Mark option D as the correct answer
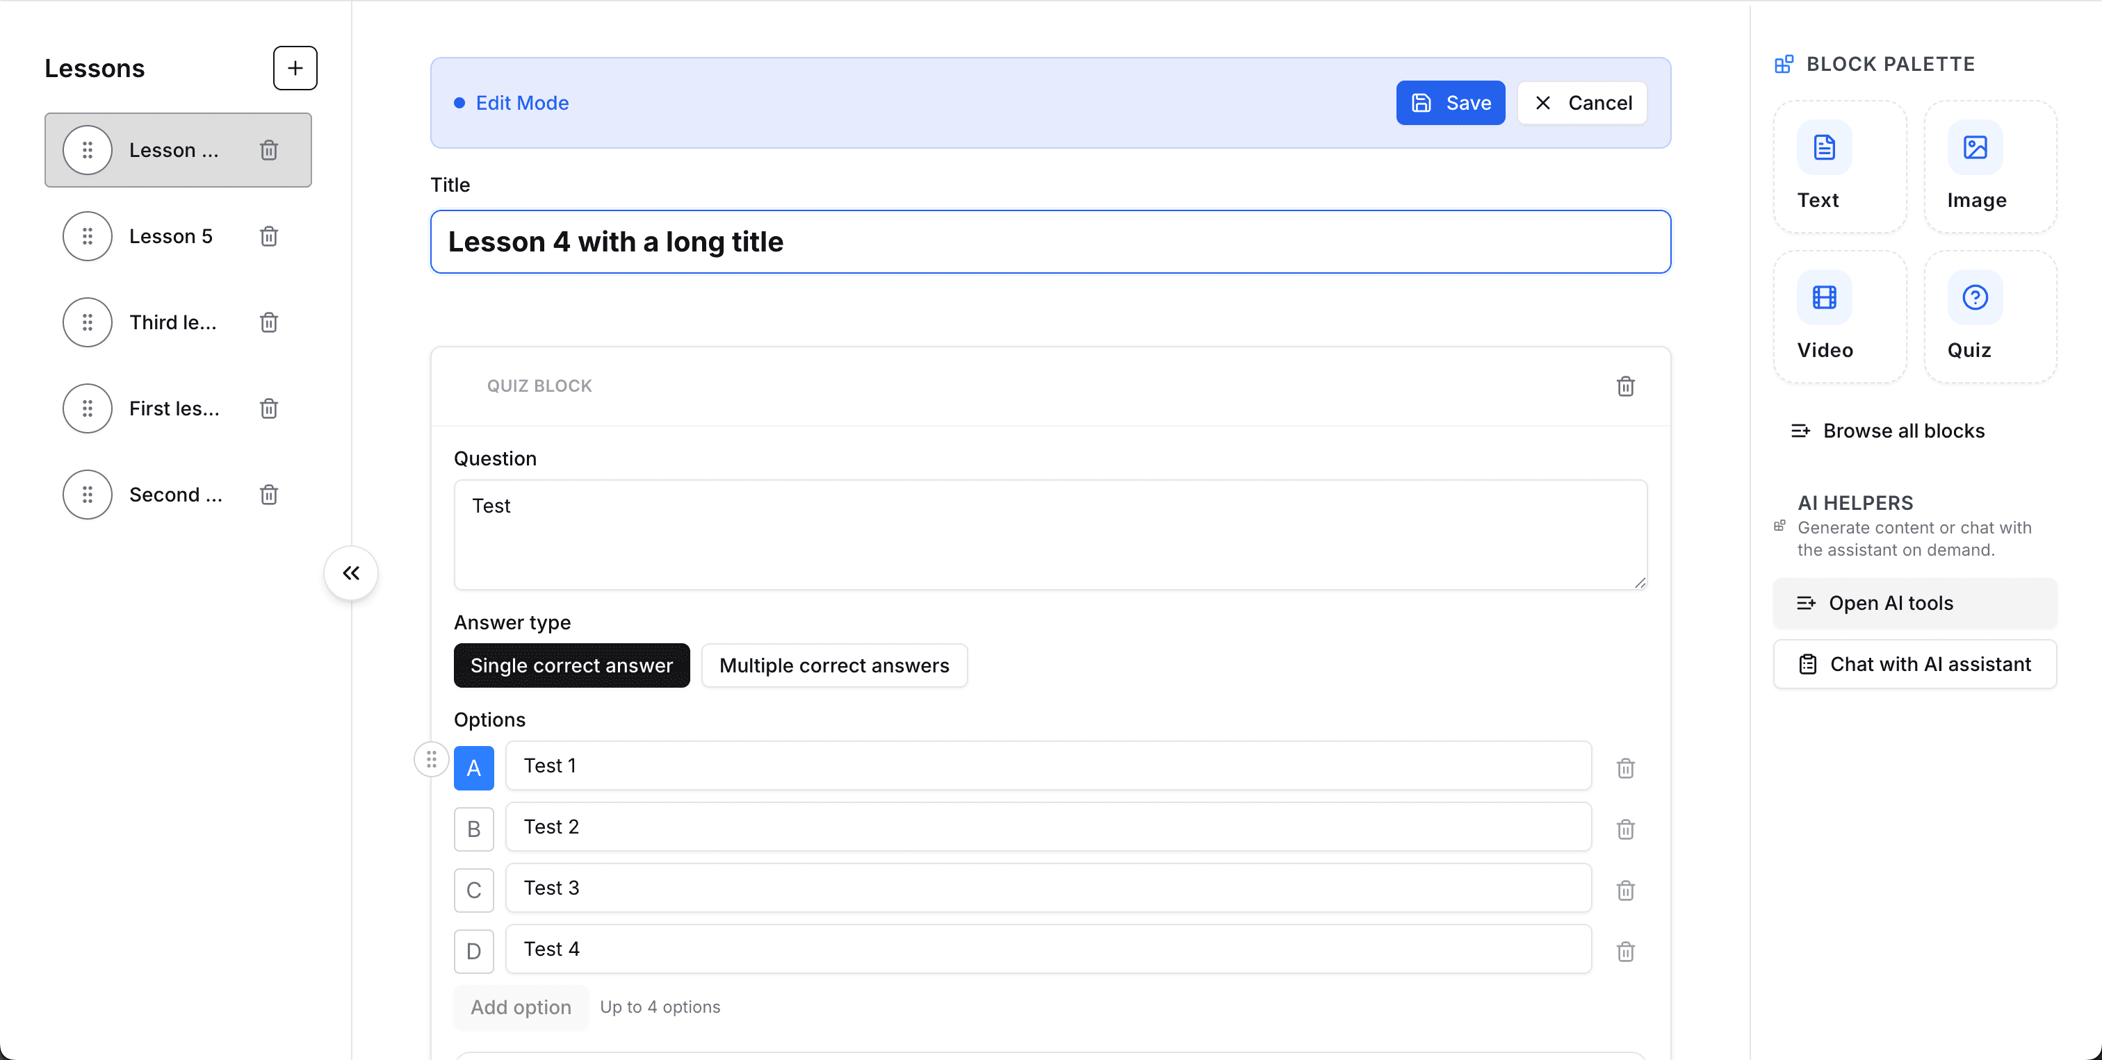This screenshot has height=1060, width=2102. [473, 951]
